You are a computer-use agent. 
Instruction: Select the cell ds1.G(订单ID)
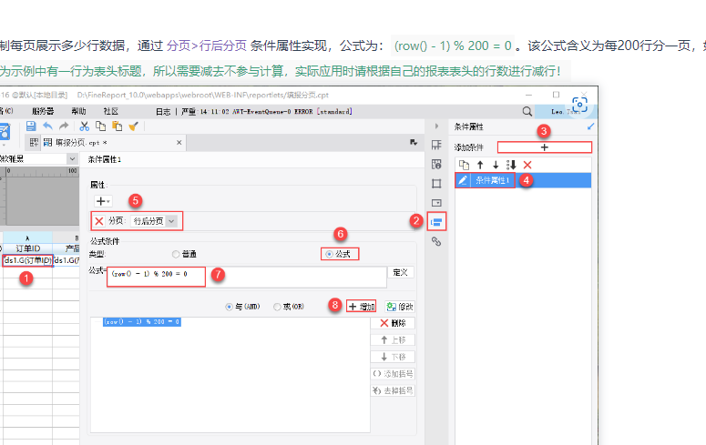tap(28, 260)
